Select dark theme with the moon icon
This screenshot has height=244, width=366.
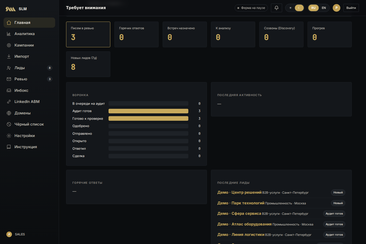click(x=299, y=8)
